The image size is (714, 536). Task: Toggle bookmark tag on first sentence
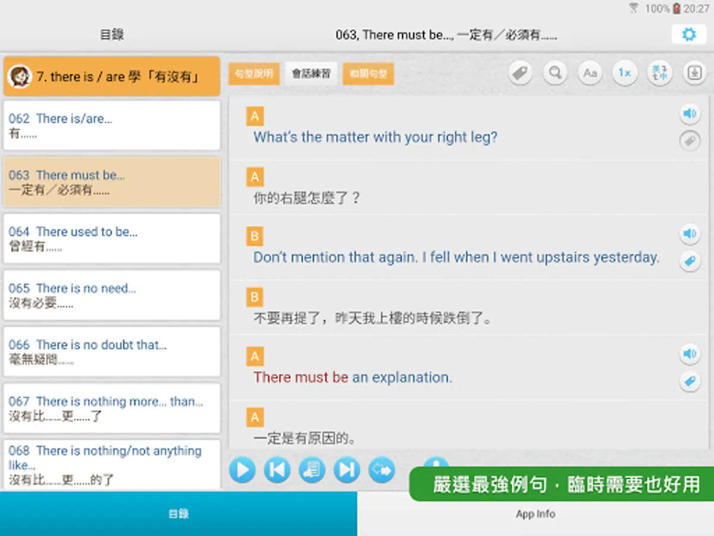click(690, 141)
